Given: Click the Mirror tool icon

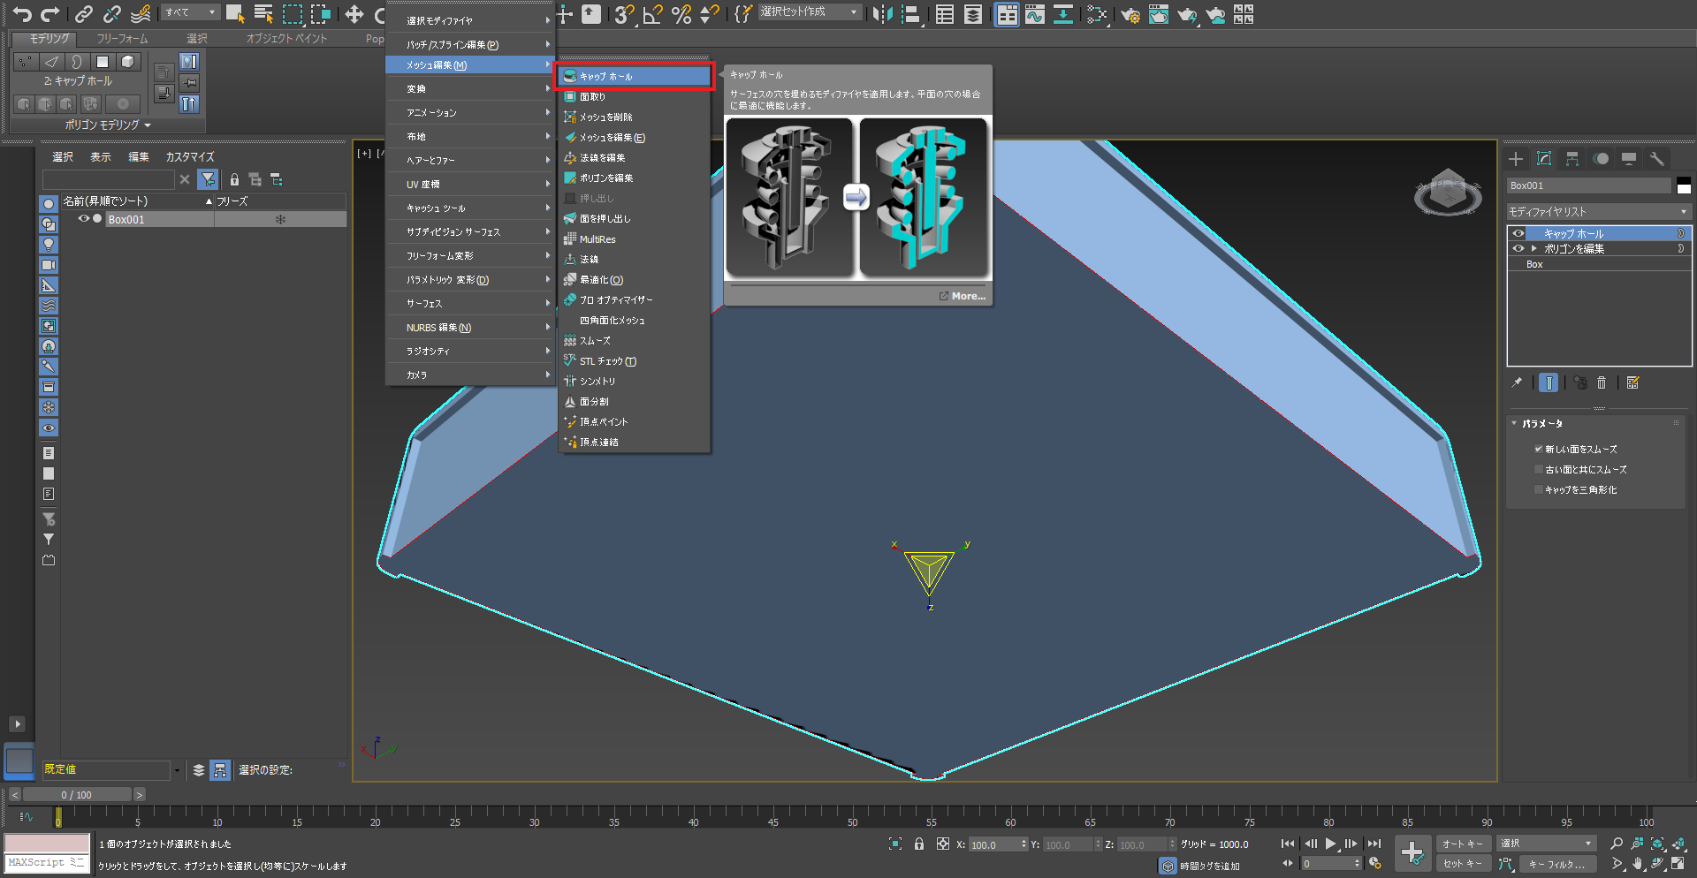Looking at the screenshot, I should [x=881, y=14].
